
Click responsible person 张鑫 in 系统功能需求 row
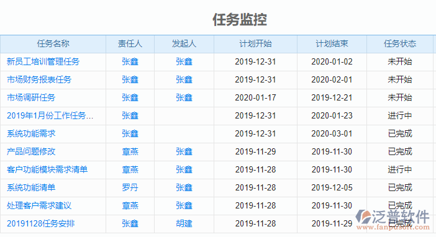pyautogui.click(x=130, y=133)
